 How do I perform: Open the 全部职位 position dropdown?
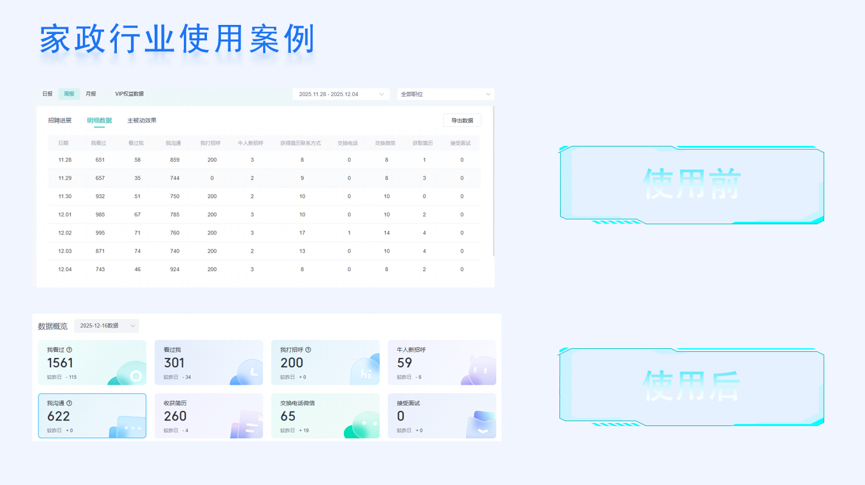pos(446,94)
